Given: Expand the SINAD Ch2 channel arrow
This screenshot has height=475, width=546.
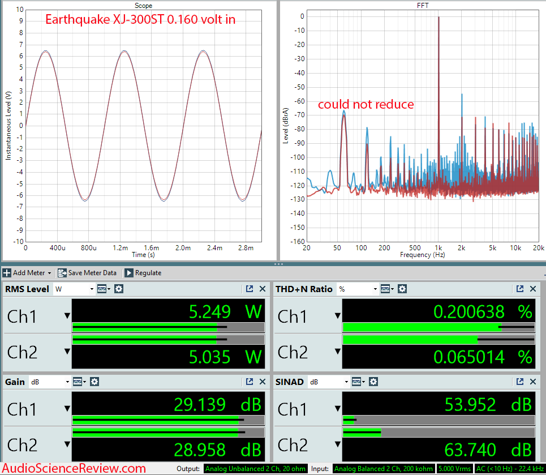Looking at the screenshot, I should 337,444.
